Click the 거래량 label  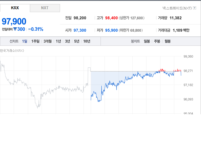coord(163,18)
